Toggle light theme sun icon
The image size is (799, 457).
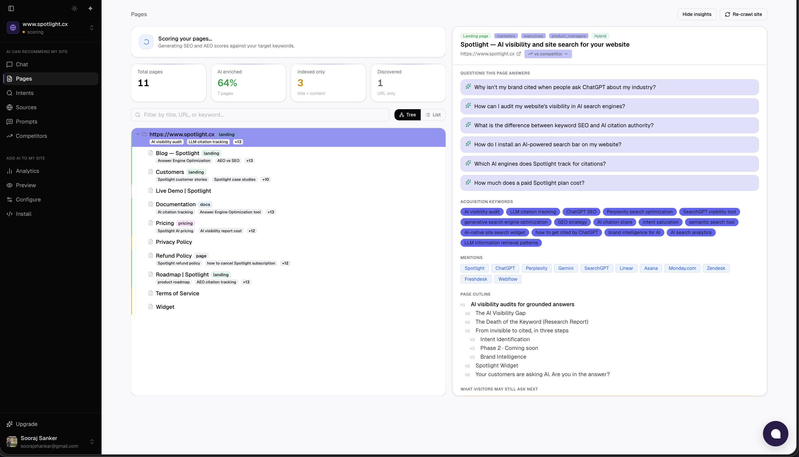click(74, 8)
